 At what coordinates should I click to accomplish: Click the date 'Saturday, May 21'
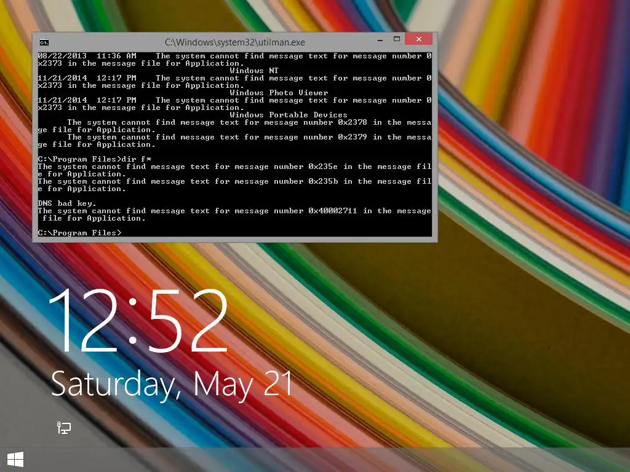click(172, 385)
